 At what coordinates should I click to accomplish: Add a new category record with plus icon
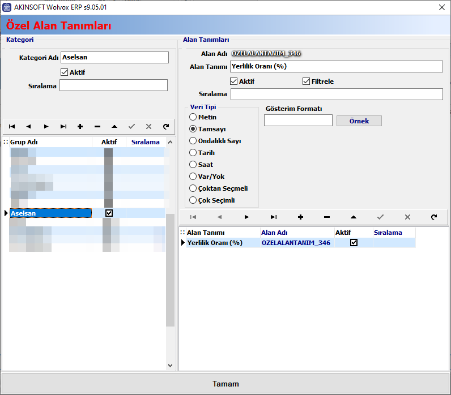point(80,127)
